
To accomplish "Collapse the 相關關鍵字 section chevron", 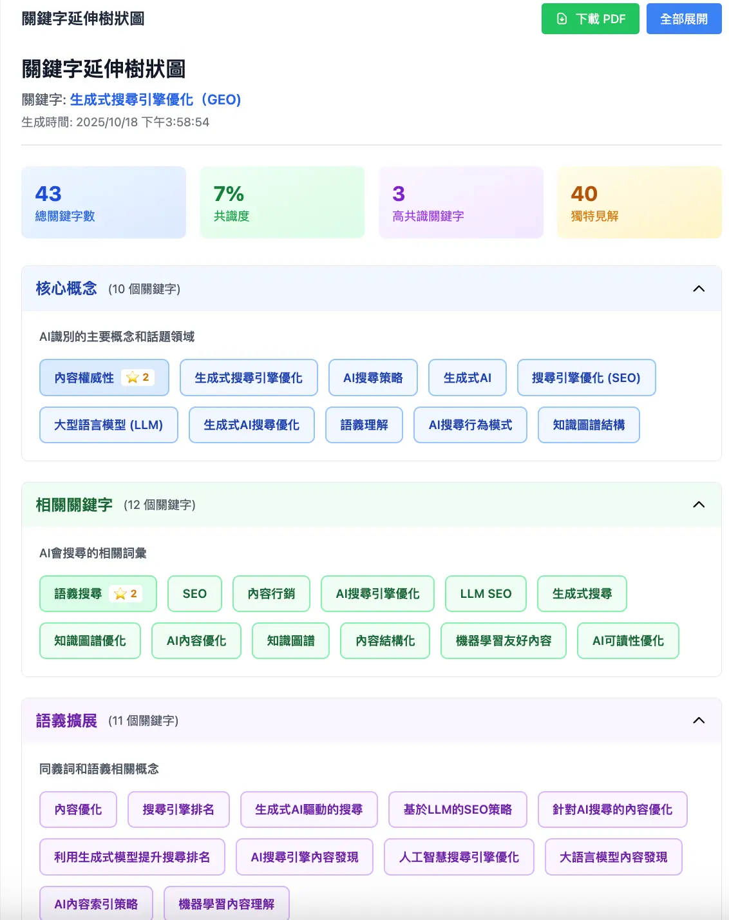I will (x=699, y=504).
